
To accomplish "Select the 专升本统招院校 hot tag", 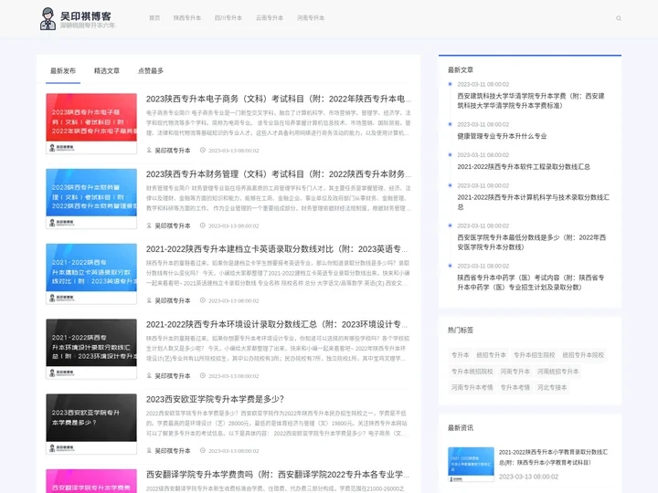I will coord(472,371).
